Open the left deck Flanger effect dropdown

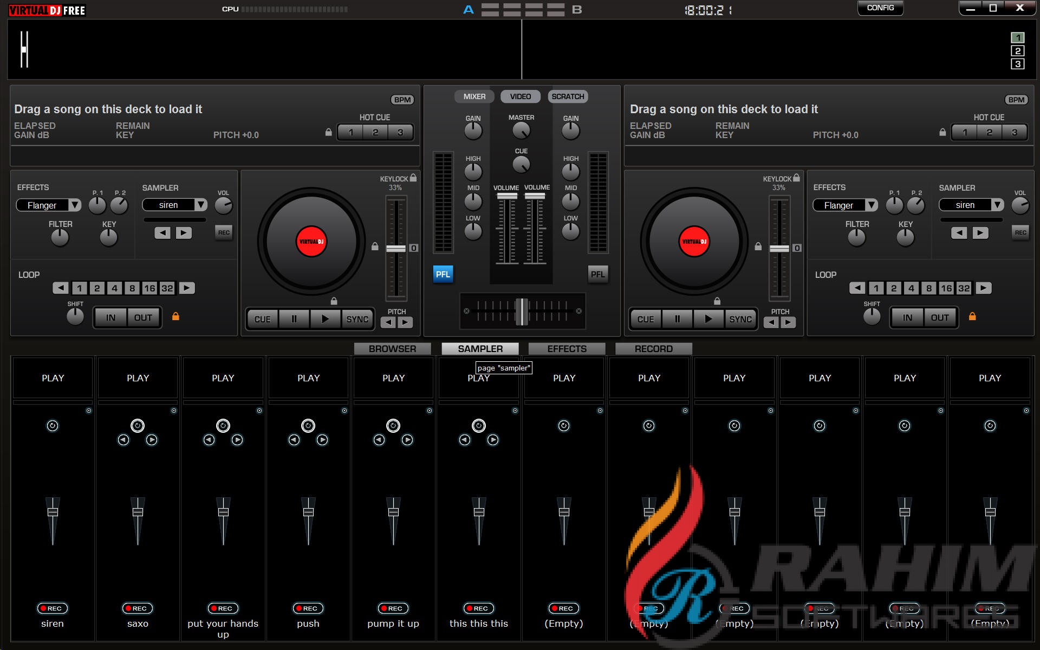click(75, 205)
